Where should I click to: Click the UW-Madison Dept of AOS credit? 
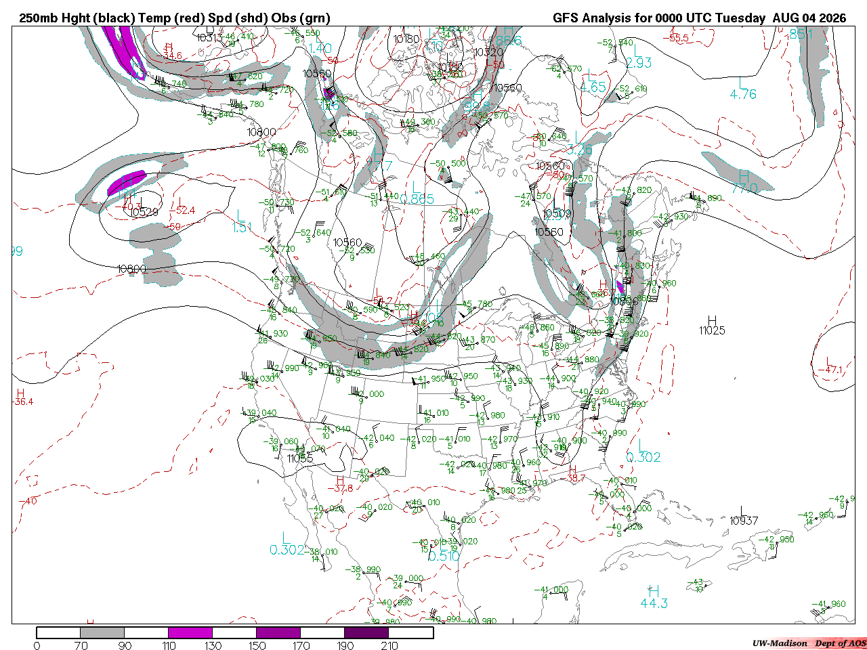pos(809,643)
